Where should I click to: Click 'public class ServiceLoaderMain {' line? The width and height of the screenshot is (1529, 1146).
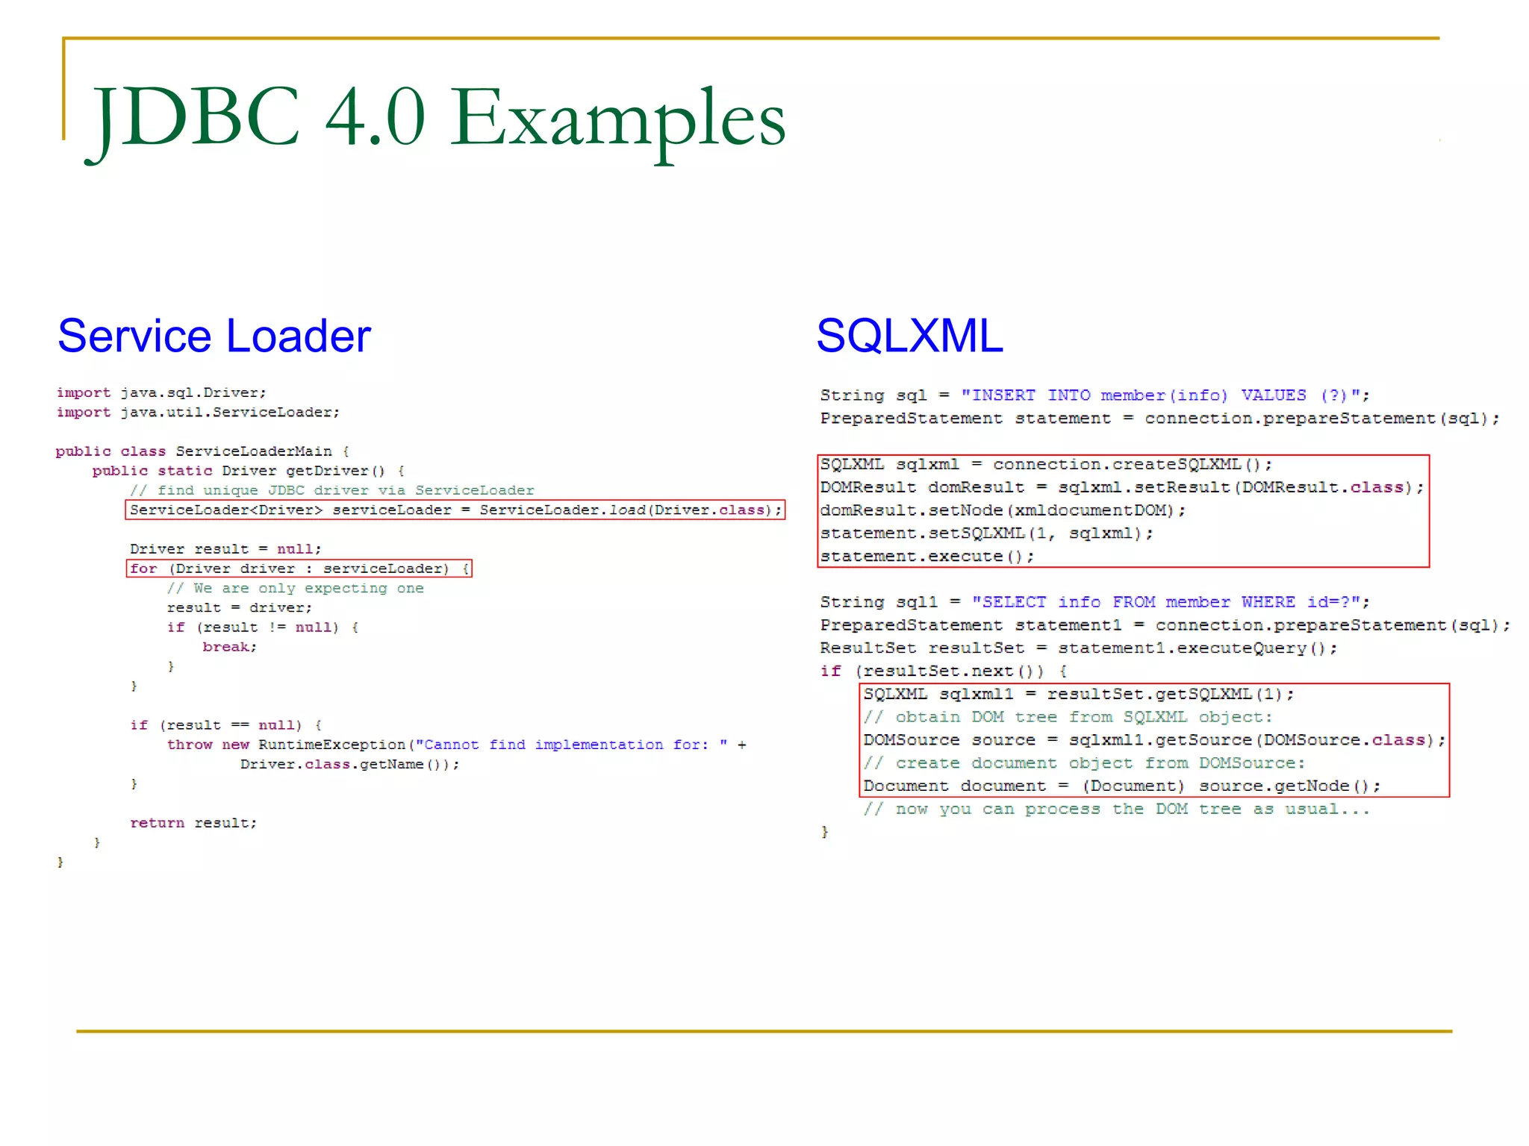[202, 451]
